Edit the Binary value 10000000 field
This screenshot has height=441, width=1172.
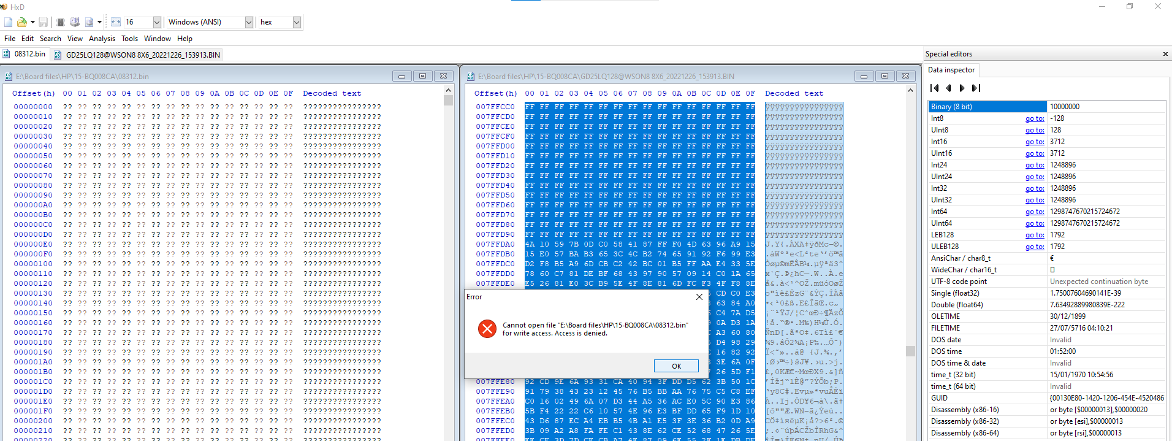(1106, 107)
